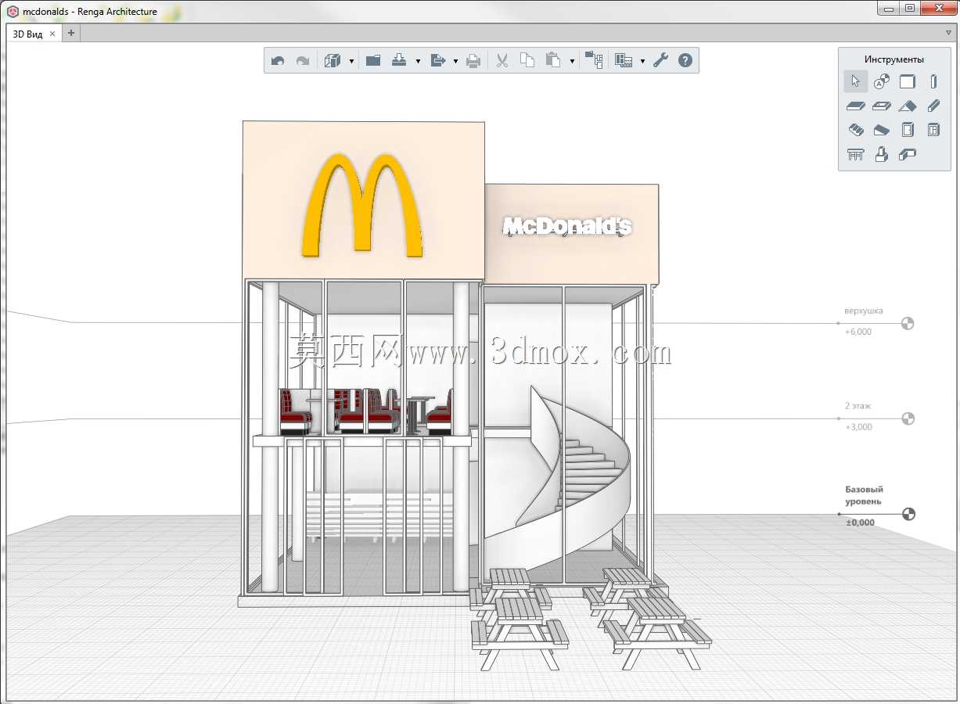Image resolution: width=960 pixels, height=704 pixels.
Task: Select the Window tool
Action: 933,130
